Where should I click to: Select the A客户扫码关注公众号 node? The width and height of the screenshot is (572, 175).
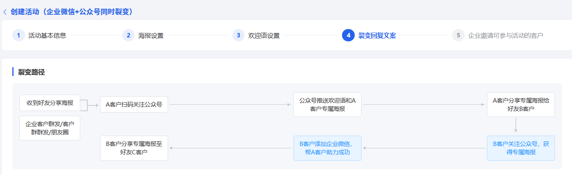pyautogui.click(x=134, y=105)
